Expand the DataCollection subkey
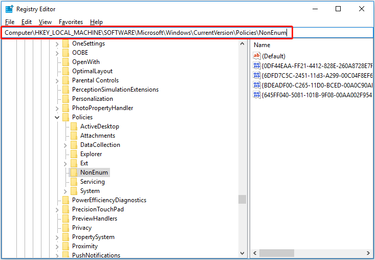 pyautogui.click(x=65, y=145)
